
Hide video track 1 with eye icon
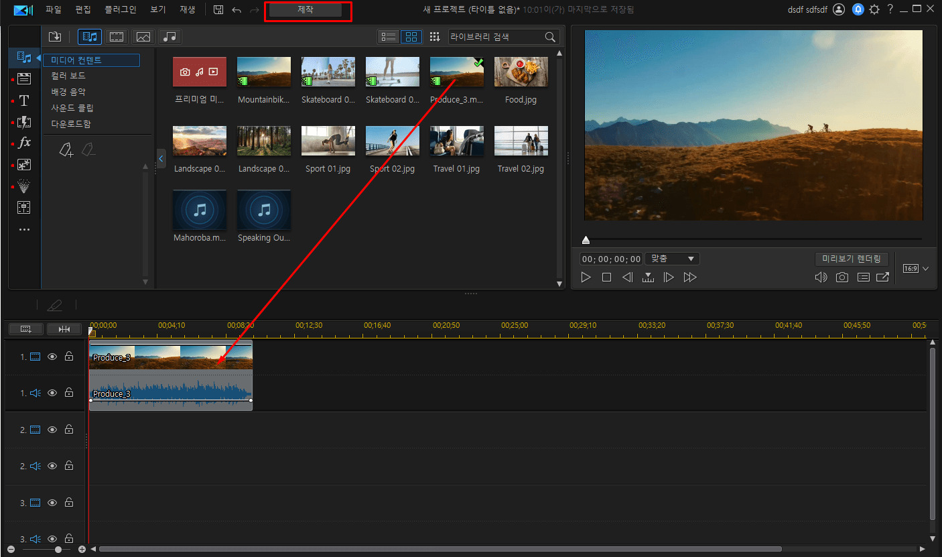click(x=52, y=357)
